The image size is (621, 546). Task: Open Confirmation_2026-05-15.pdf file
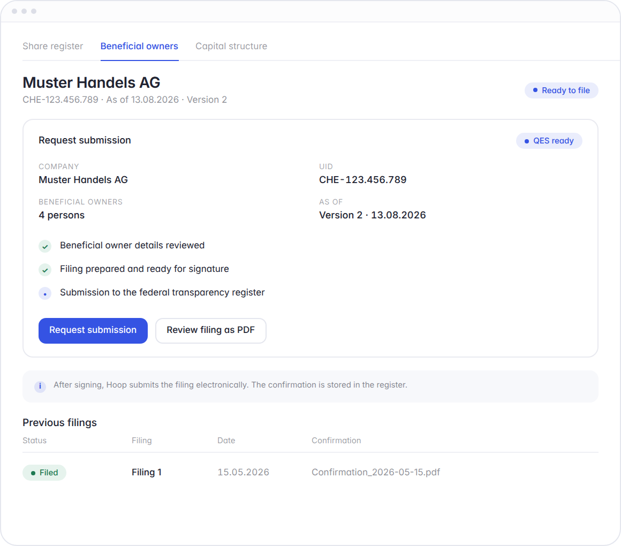(376, 472)
